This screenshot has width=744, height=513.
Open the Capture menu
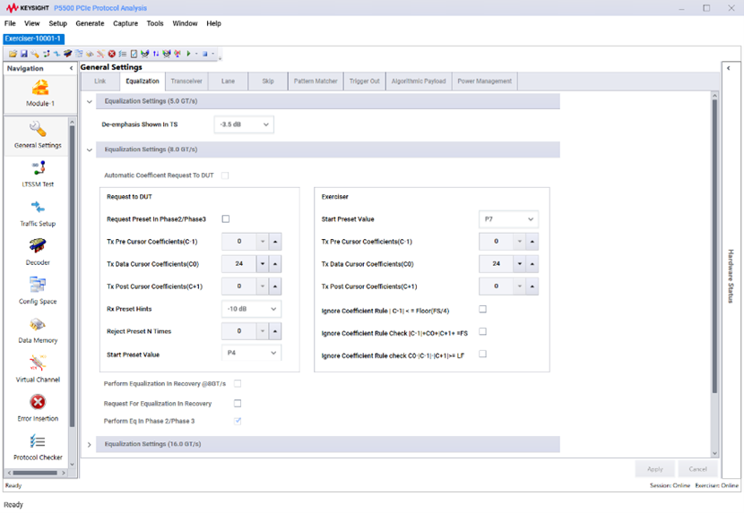click(125, 23)
